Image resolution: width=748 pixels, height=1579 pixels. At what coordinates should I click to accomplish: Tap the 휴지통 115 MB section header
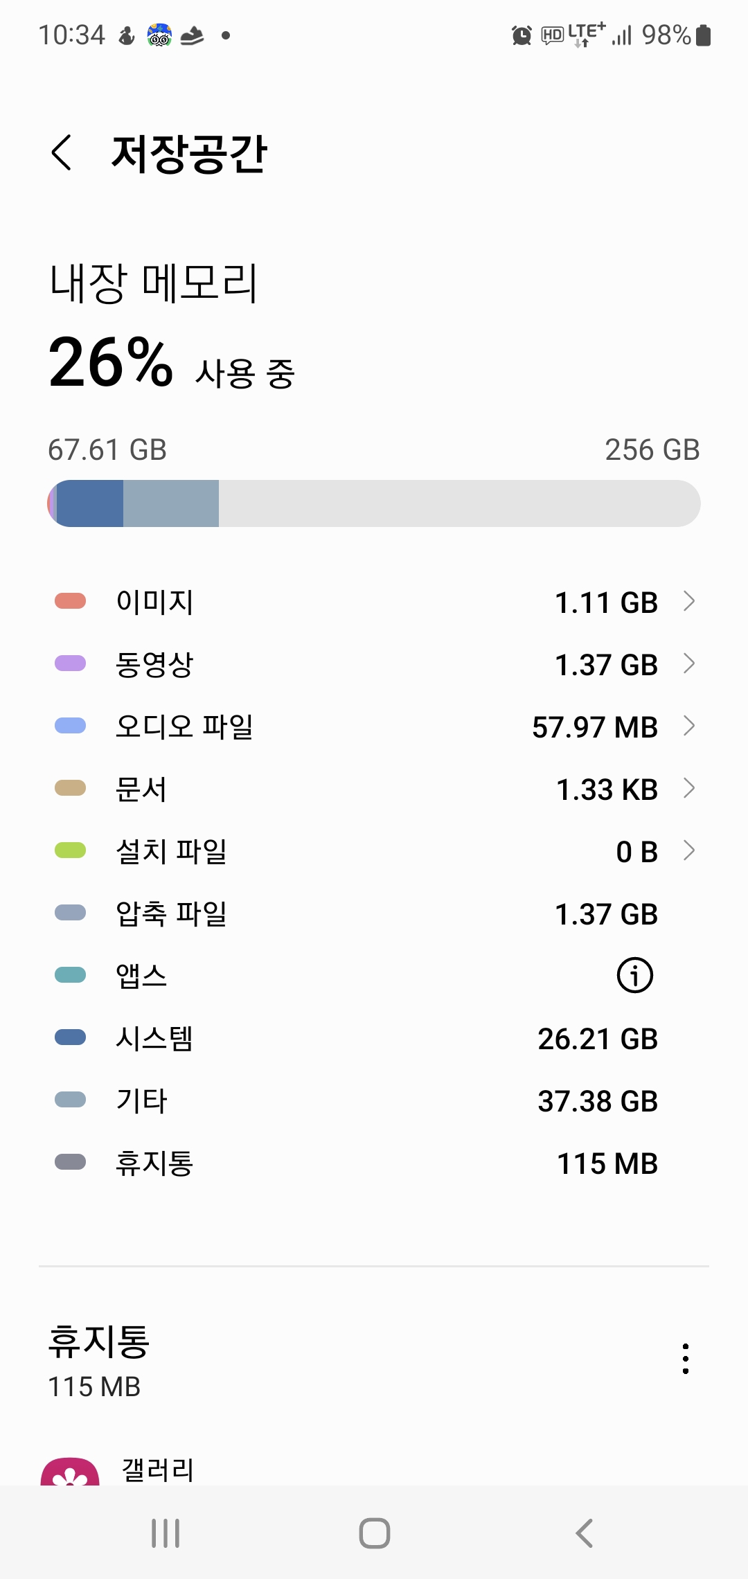pos(99,1359)
